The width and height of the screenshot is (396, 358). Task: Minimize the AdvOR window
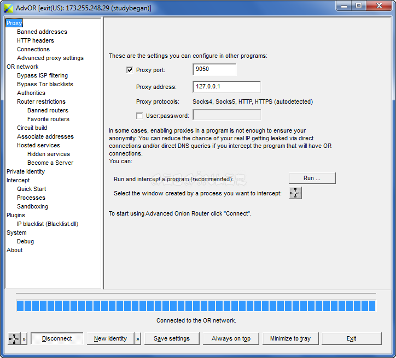coord(343,6)
